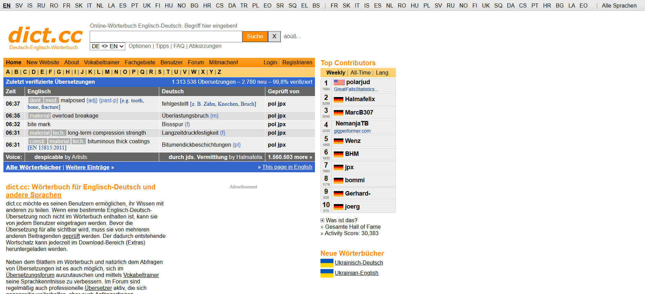Click the German flag beside joerg
Image resolution: width=645 pixels, height=294 pixels.
coord(339,207)
